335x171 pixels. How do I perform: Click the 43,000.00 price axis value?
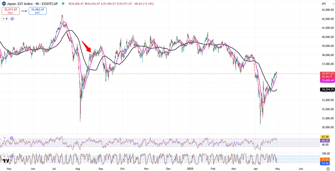coord(328,10)
